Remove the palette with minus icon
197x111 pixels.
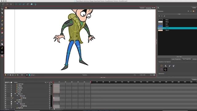191,11
